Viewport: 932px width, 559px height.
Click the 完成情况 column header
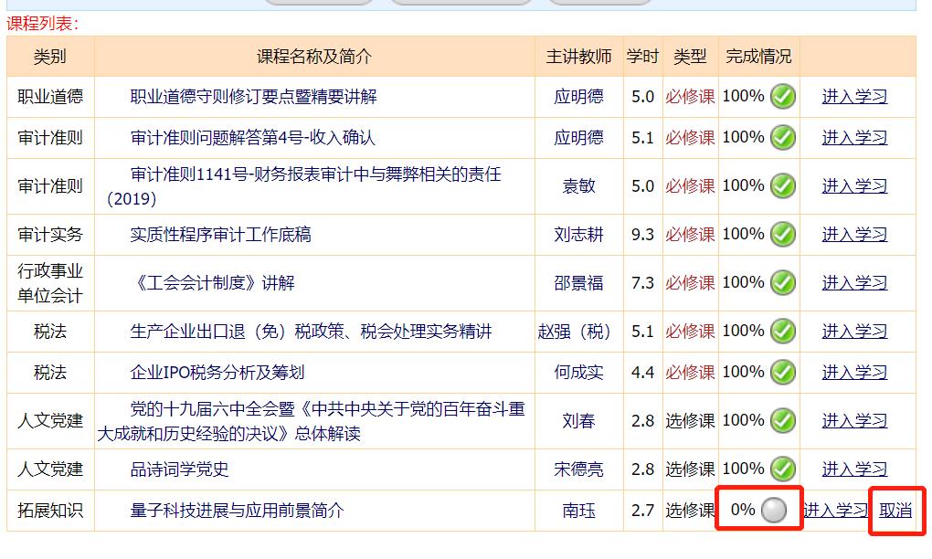[758, 57]
